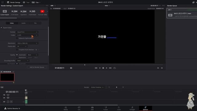Switch to the File settings tab
Viewport: 197px width, 111px height.
point(35,23)
